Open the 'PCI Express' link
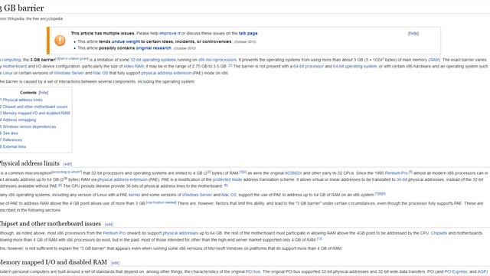Image resolution: width=490 pixels, height=276 pixels. point(456,272)
